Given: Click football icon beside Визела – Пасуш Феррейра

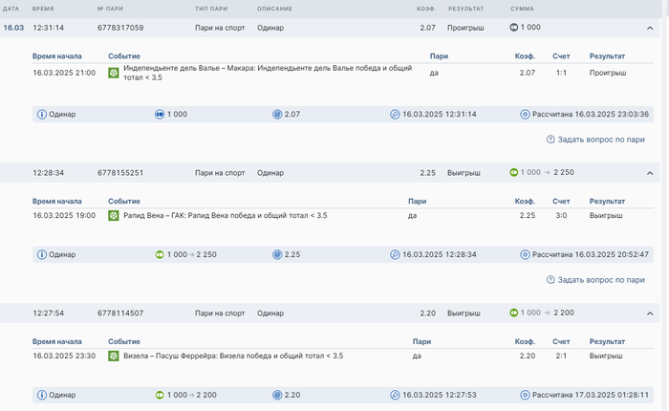Looking at the screenshot, I should pyautogui.click(x=114, y=356).
